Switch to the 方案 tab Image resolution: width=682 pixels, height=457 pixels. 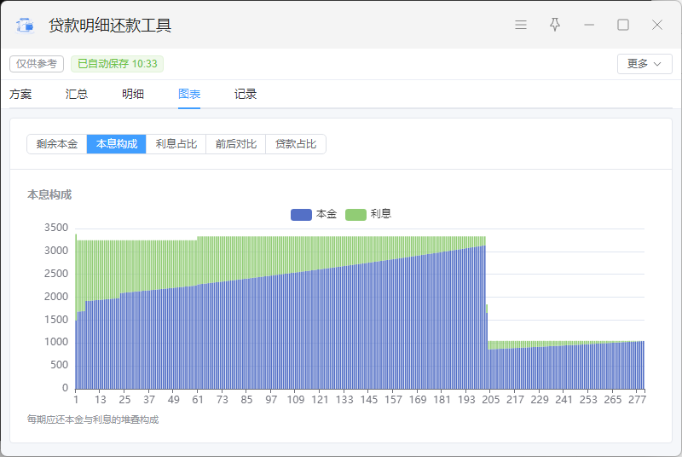[x=20, y=94]
